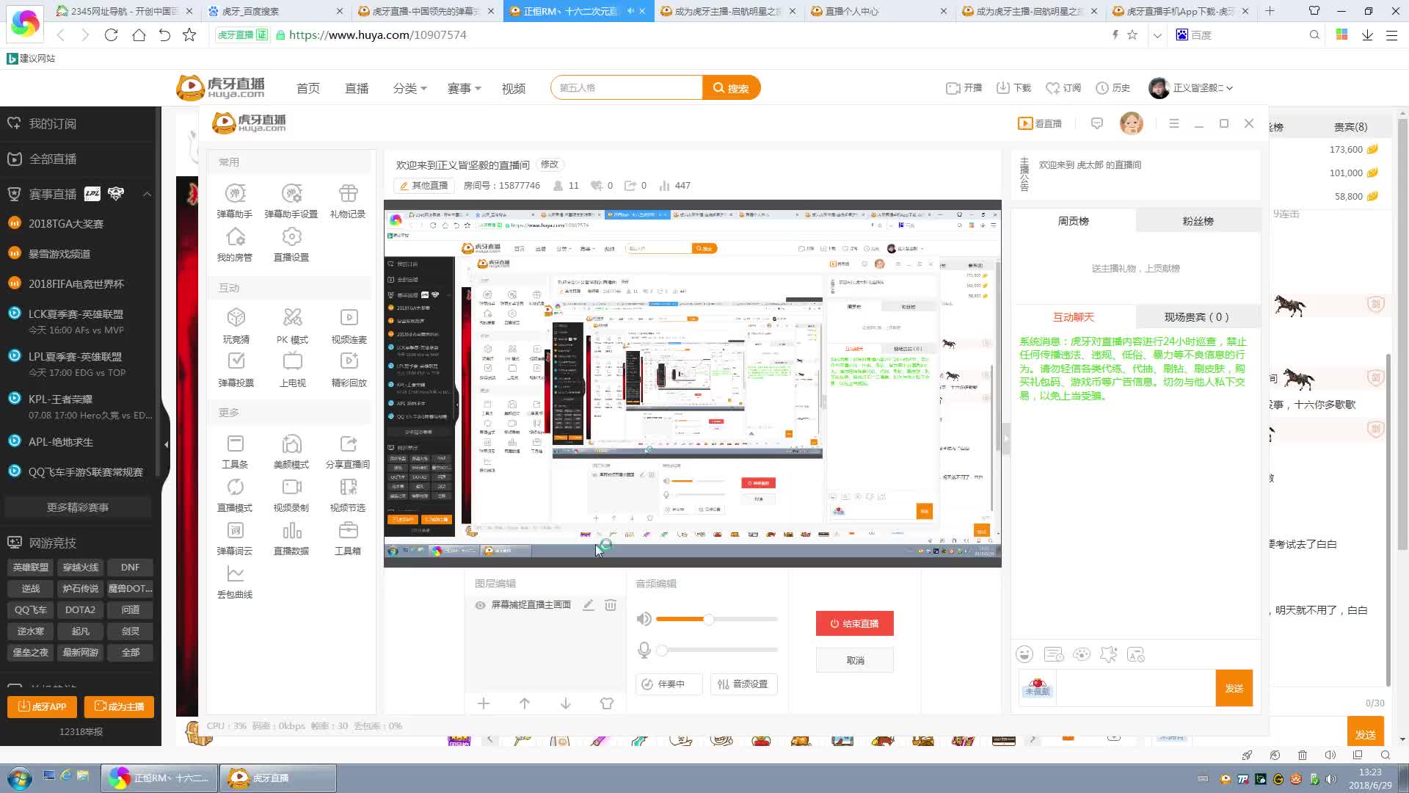This screenshot has height=793, width=1409.
Task: Send chat message with orange 发送 button in client
Action: tap(1234, 688)
